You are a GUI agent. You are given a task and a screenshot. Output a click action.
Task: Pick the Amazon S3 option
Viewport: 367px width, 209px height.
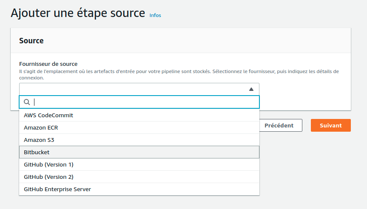(39, 140)
